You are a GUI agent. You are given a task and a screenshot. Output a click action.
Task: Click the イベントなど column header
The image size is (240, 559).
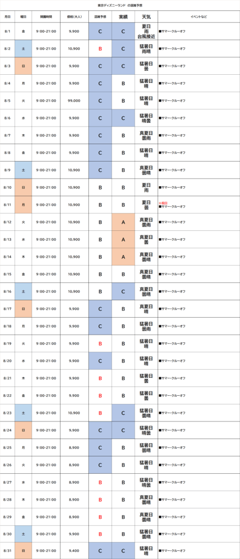[x=199, y=17]
